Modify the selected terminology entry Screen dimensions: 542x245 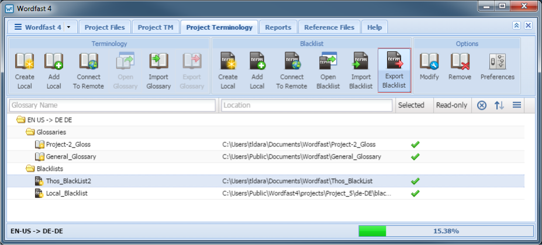click(x=429, y=67)
